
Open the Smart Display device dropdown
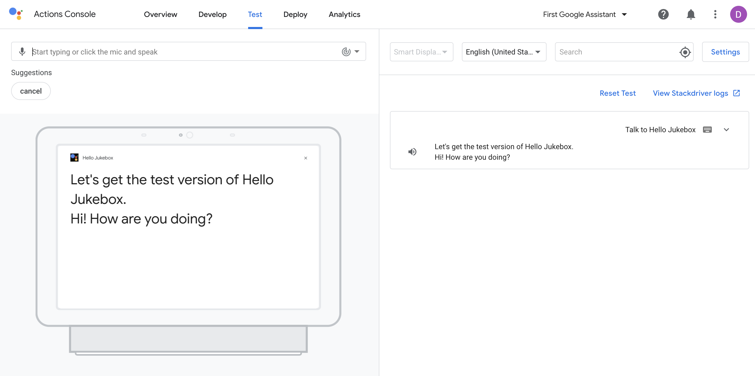click(x=421, y=52)
